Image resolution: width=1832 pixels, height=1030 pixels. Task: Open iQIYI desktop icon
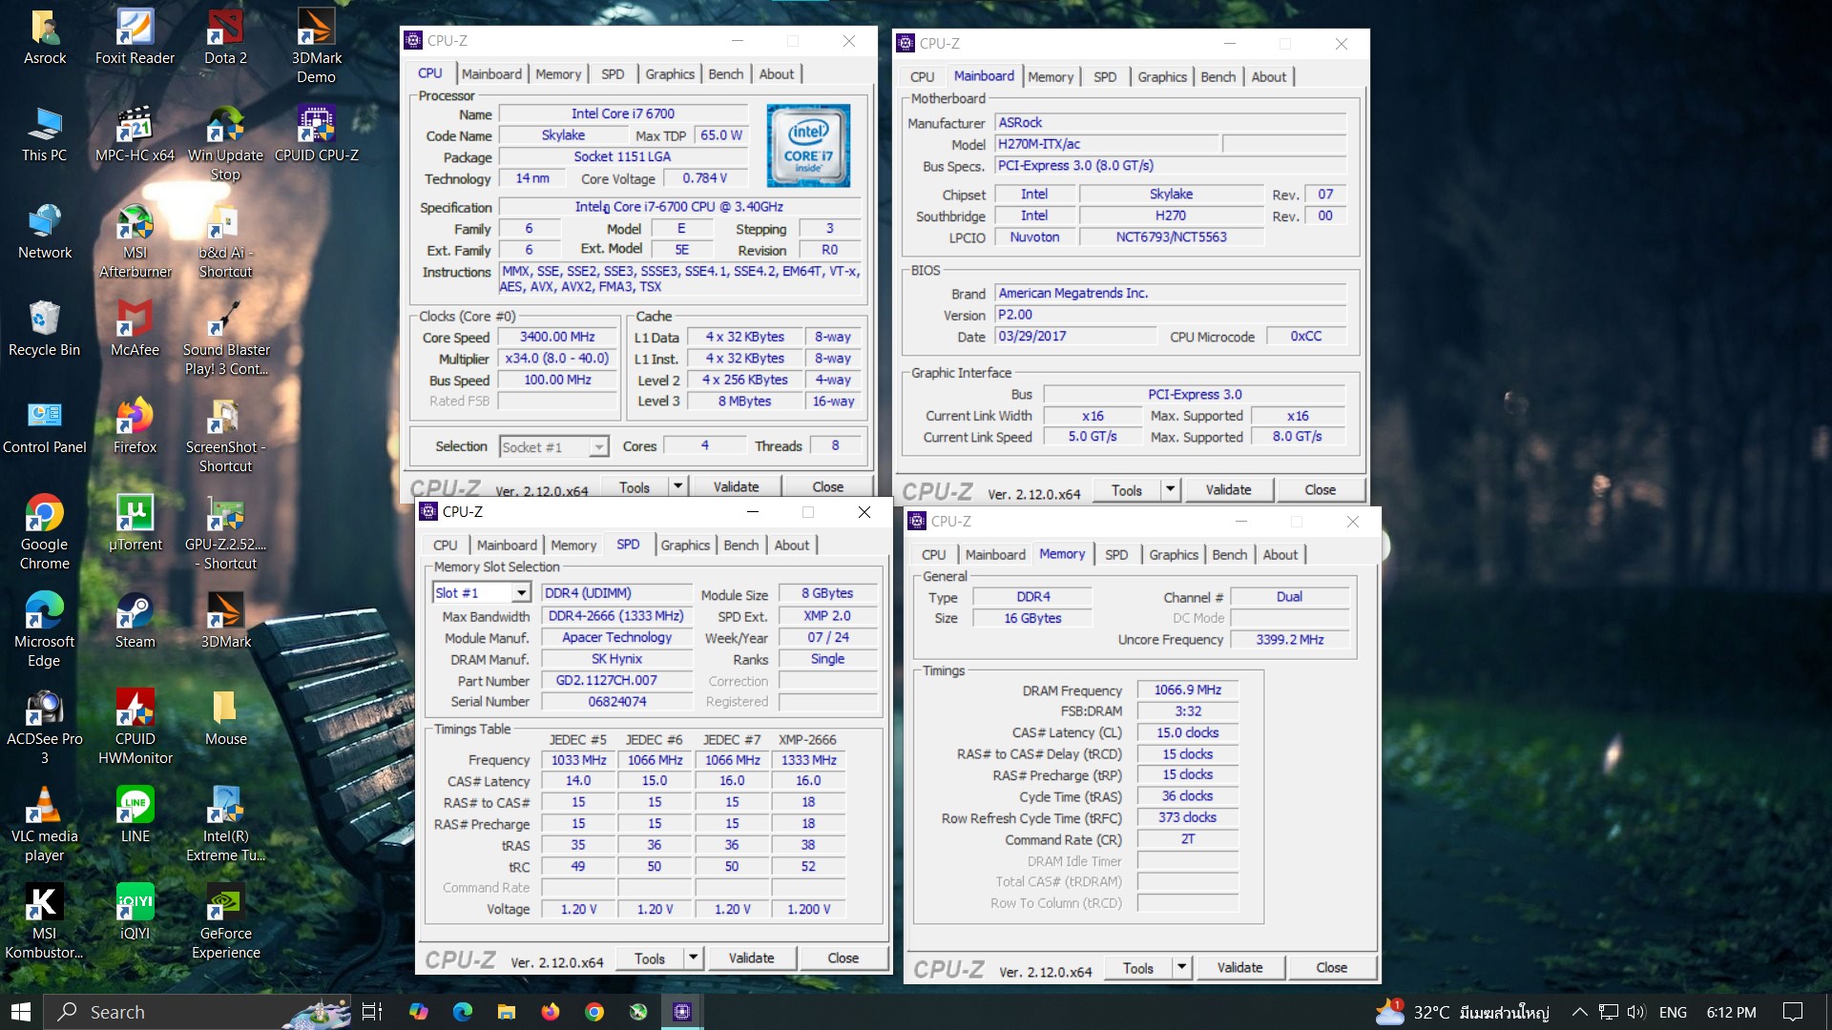click(x=135, y=913)
